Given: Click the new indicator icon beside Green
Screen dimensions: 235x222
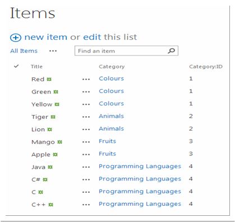Looking at the screenshot, I should click(x=56, y=92).
